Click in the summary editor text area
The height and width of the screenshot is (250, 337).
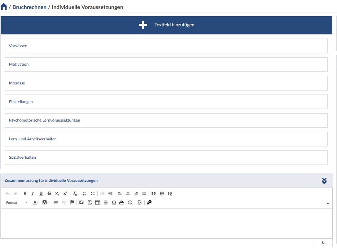[x=166, y=223]
